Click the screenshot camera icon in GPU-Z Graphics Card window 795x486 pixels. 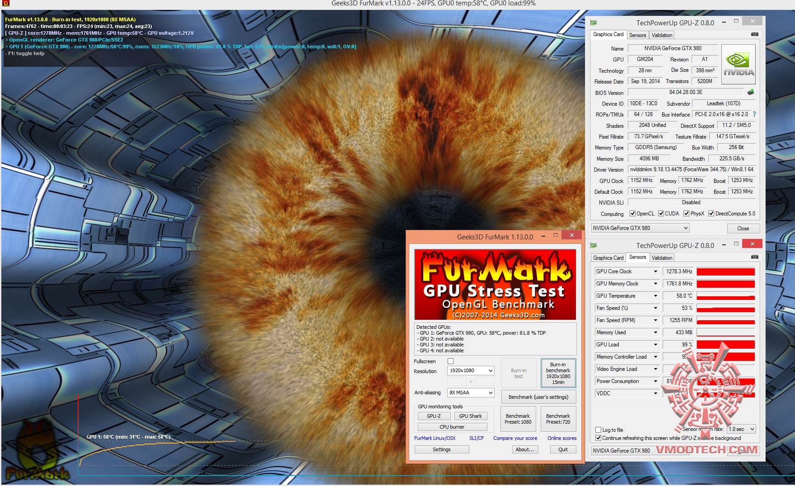coord(755,34)
